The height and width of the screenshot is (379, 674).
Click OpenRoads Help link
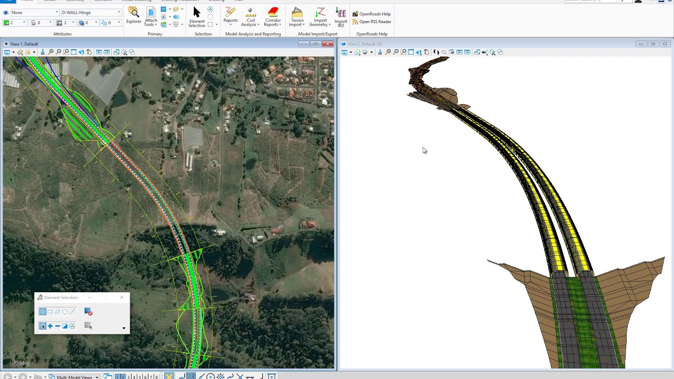(371, 14)
